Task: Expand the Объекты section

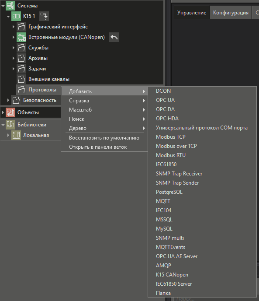Action: coord(3,112)
